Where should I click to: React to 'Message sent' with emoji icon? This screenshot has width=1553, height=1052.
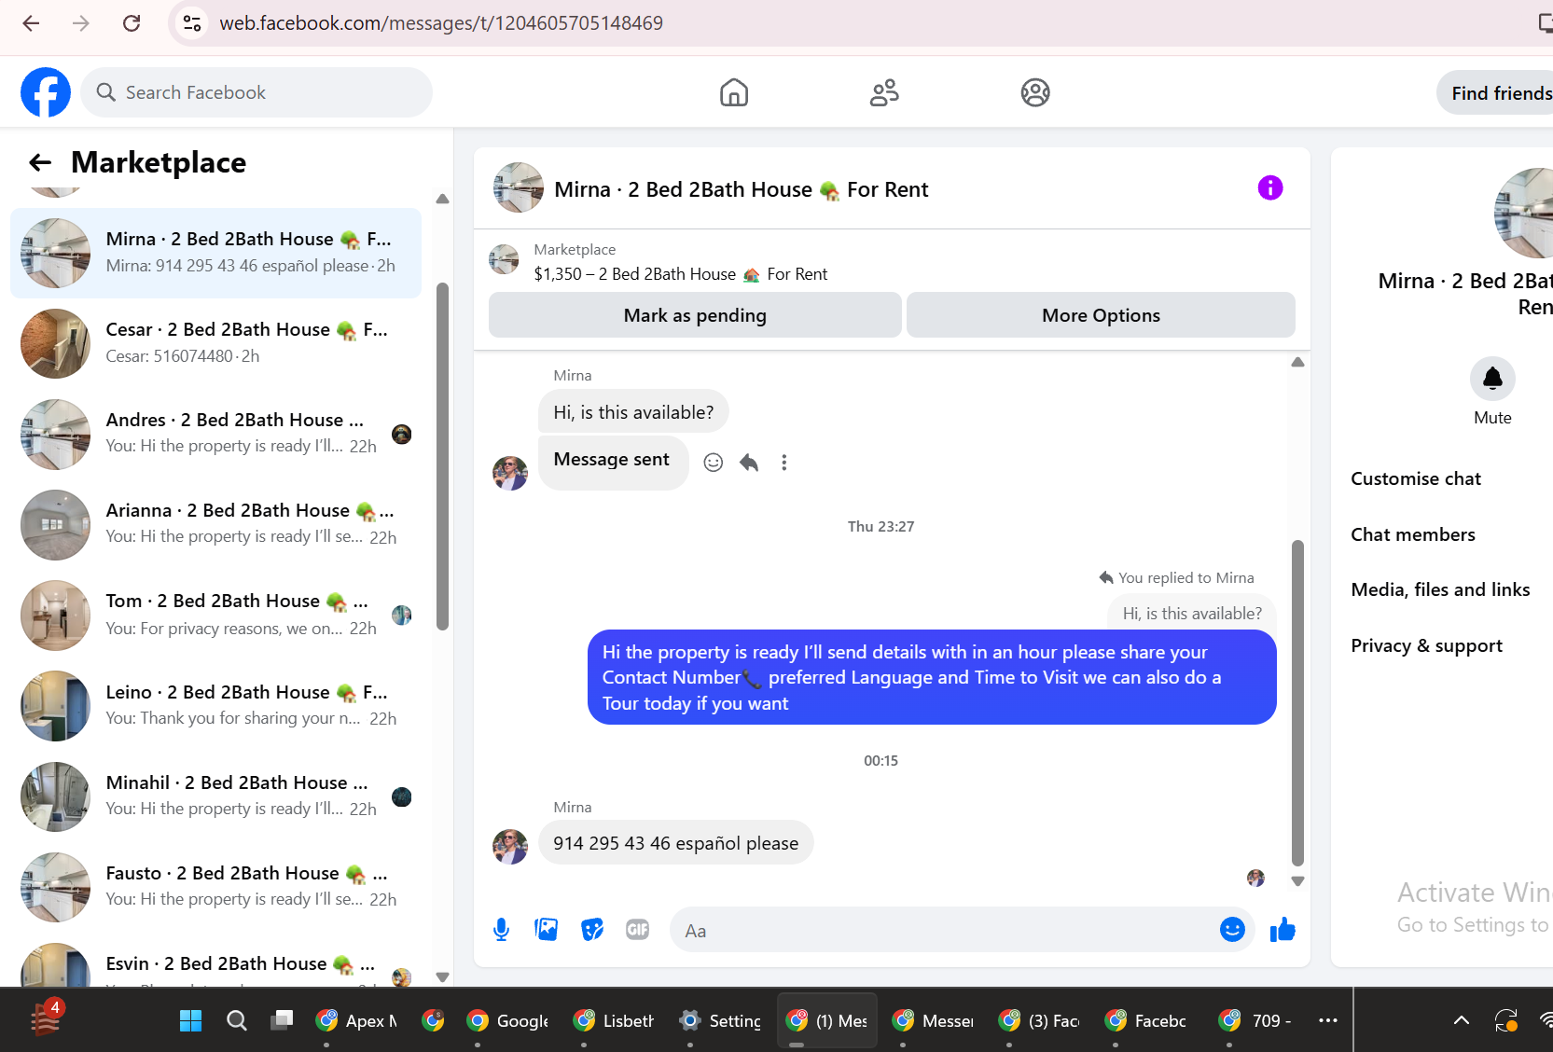[x=714, y=463]
